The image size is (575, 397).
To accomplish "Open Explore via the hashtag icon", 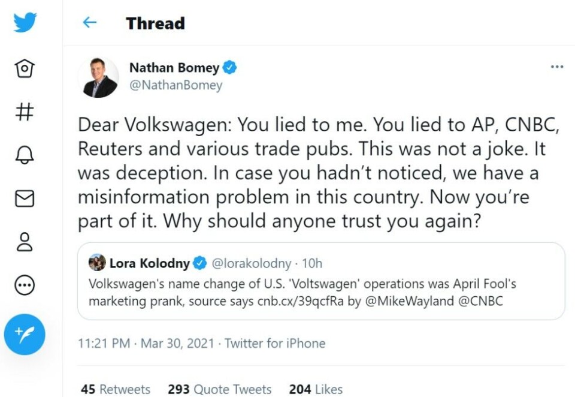I will click(x=24, y=112).
